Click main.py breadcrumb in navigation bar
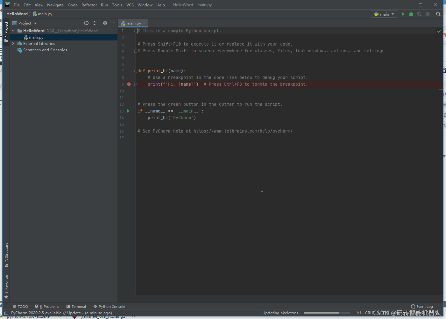This screenshot has width=446, height=319. coord(42,14)
